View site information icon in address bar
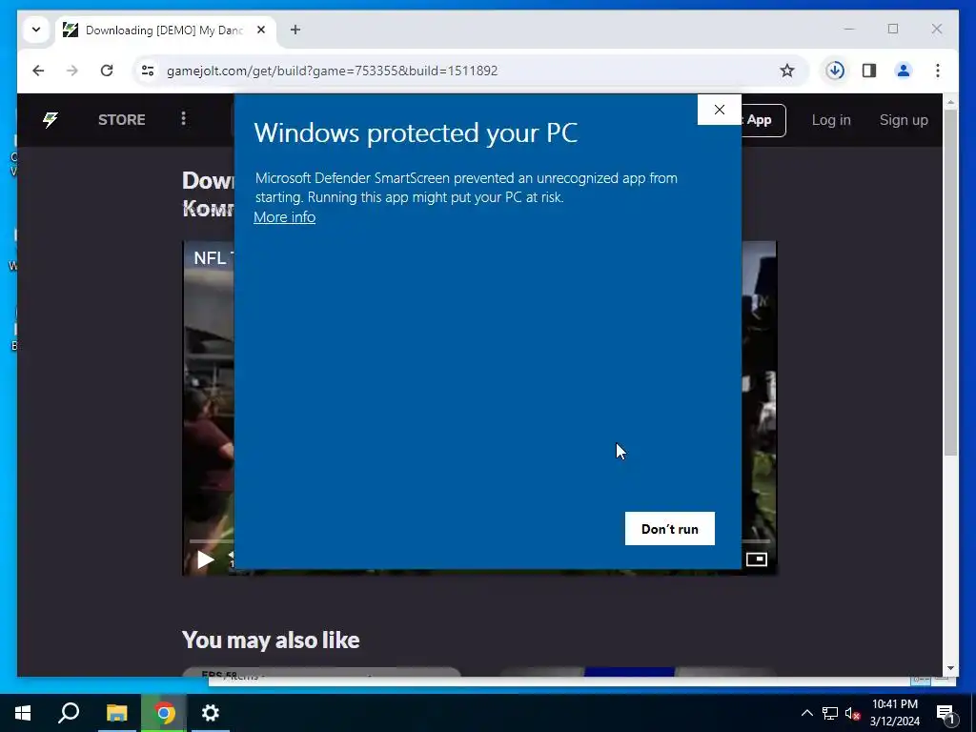 [148, 71]
